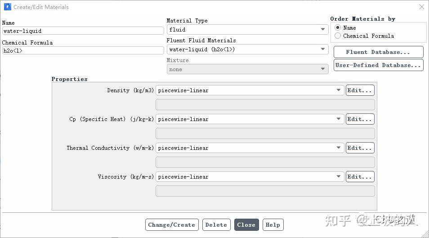Open the Density method dropdown
The image size is (429, 238).
[250, 90]
